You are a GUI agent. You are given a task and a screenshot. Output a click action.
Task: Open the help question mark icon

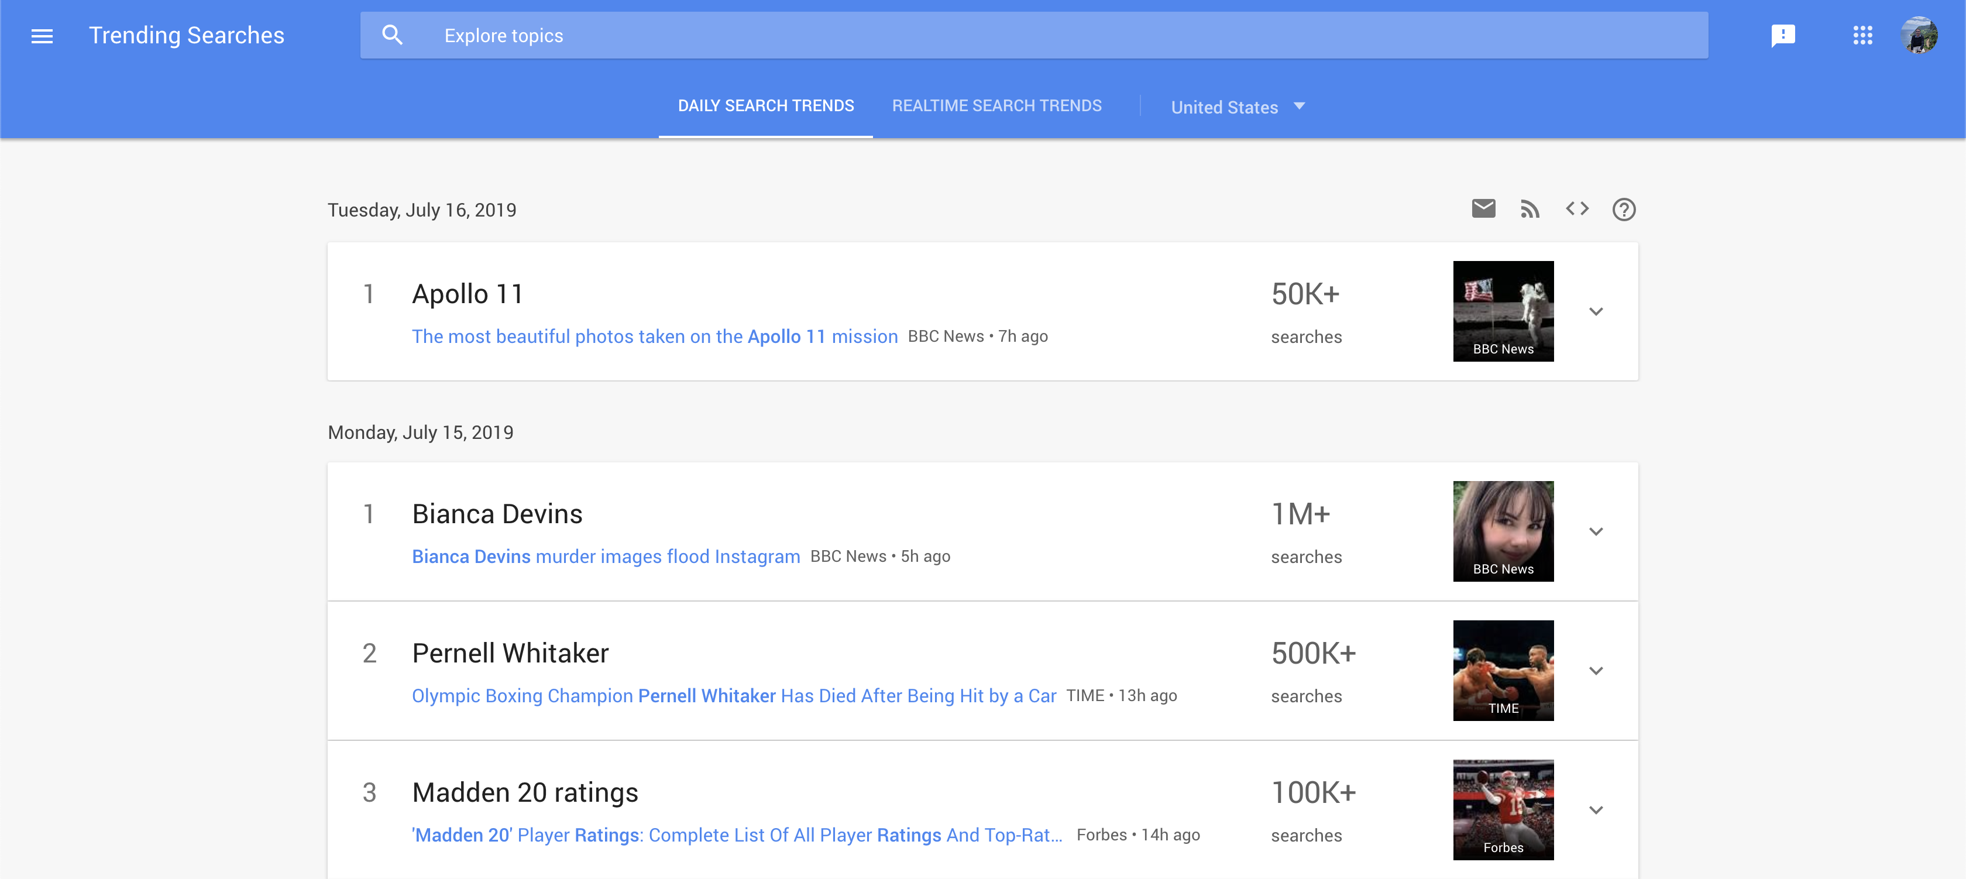[x=1623, y=209]
